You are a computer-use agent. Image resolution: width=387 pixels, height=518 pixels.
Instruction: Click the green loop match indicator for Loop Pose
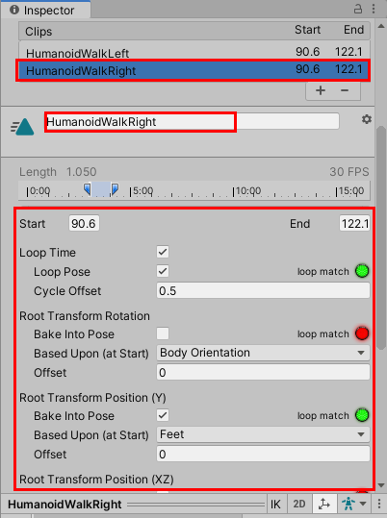click(362, 271)
